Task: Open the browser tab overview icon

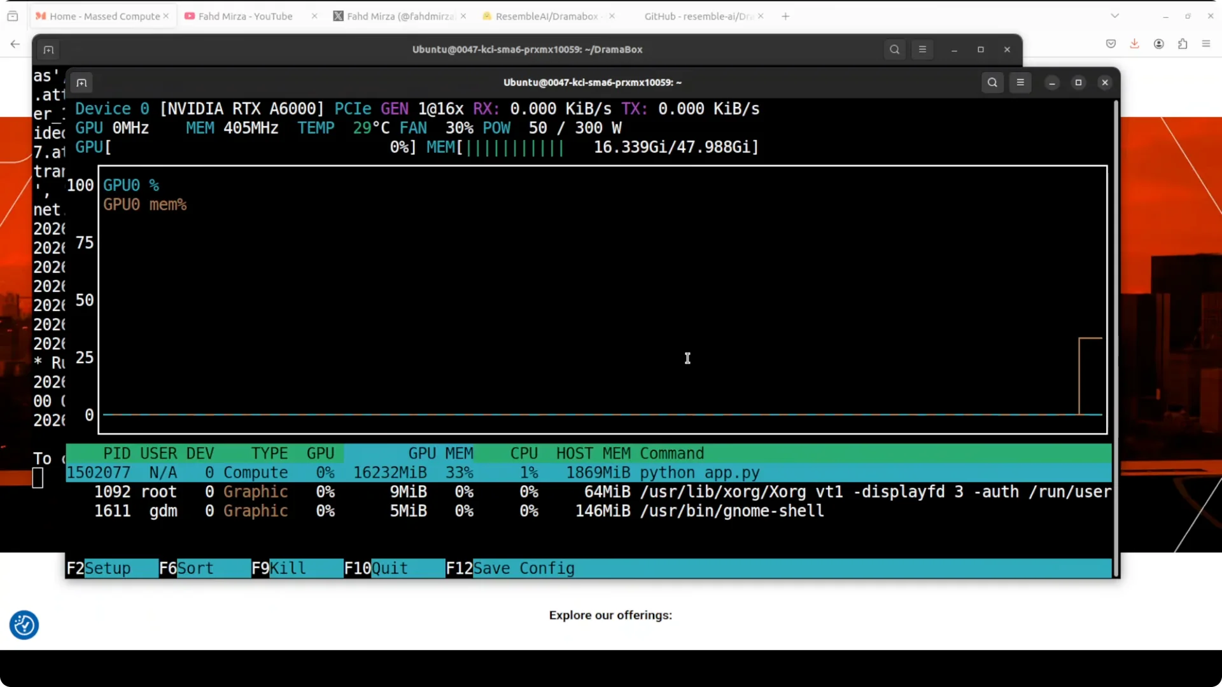Action: 13,16
